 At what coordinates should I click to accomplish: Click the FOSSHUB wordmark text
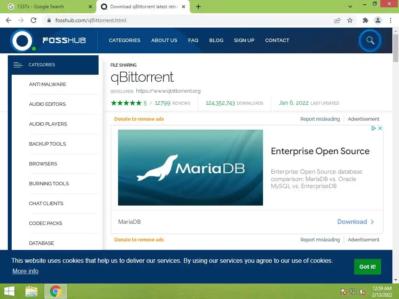[x=64, y=40]
